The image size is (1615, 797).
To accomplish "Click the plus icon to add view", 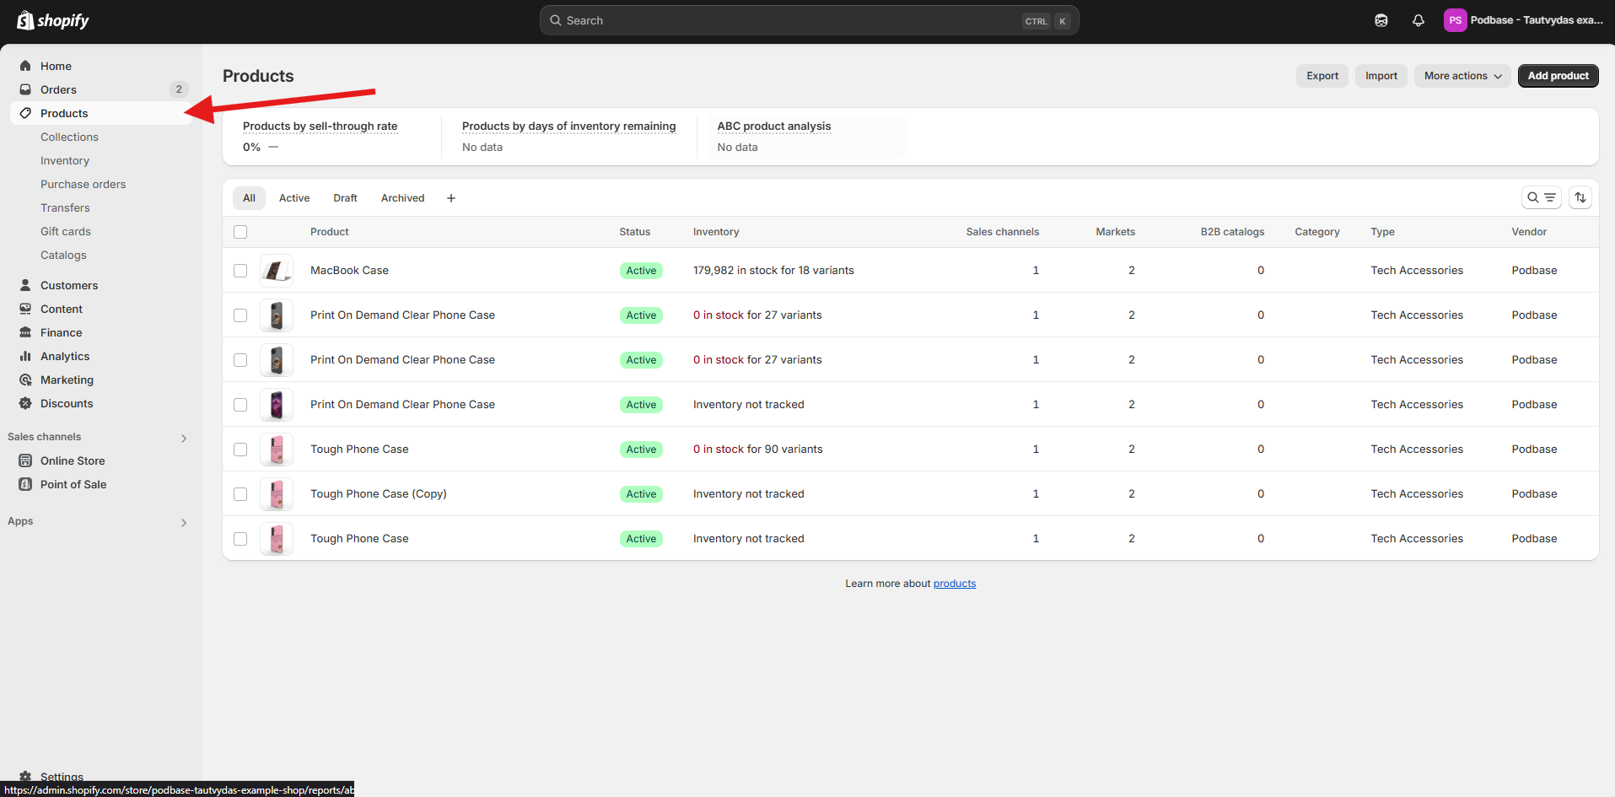I will pyautogui.click(x=451, y=198).
